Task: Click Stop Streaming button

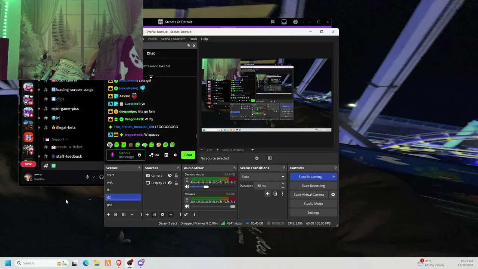Action: [310, 177]
